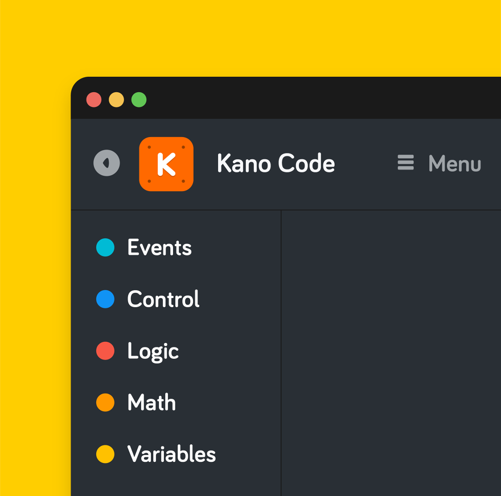Close the window with red button
This screenshot has height=496, width=501.
pyautogui.click(x=94, y=100)
